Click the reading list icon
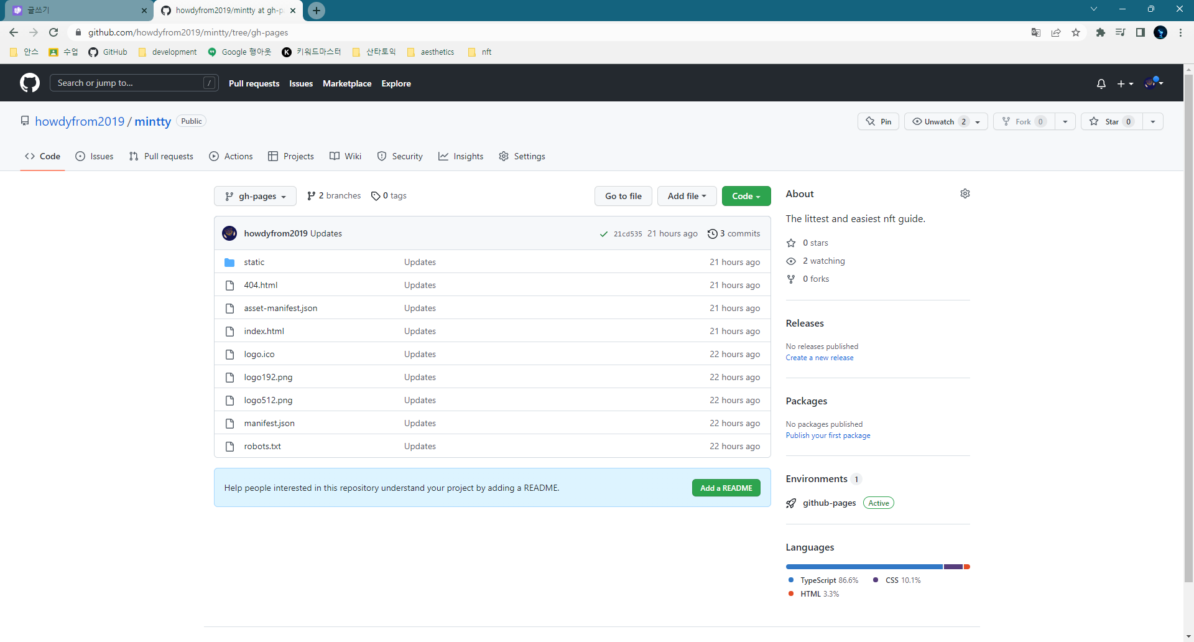Image resolution: width=1194 pixels, height=642 pixels. tap(1121, 32)
